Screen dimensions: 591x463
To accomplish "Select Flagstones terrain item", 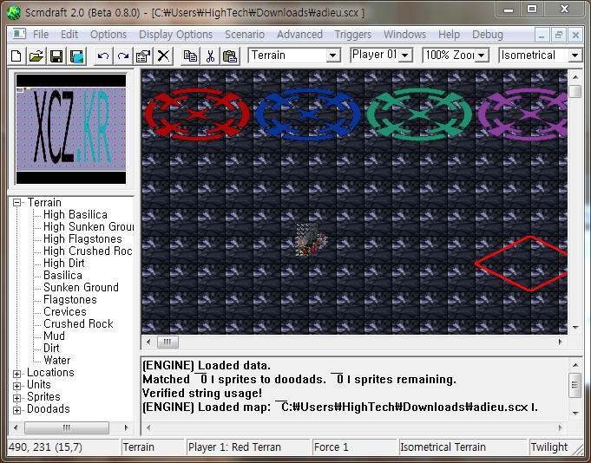I will tap(70, 299).
